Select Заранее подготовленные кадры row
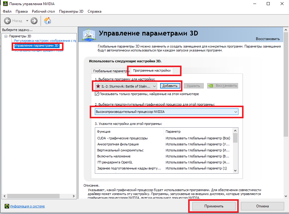Viewport: 289px width, 214px height. (x=164, y=168)
